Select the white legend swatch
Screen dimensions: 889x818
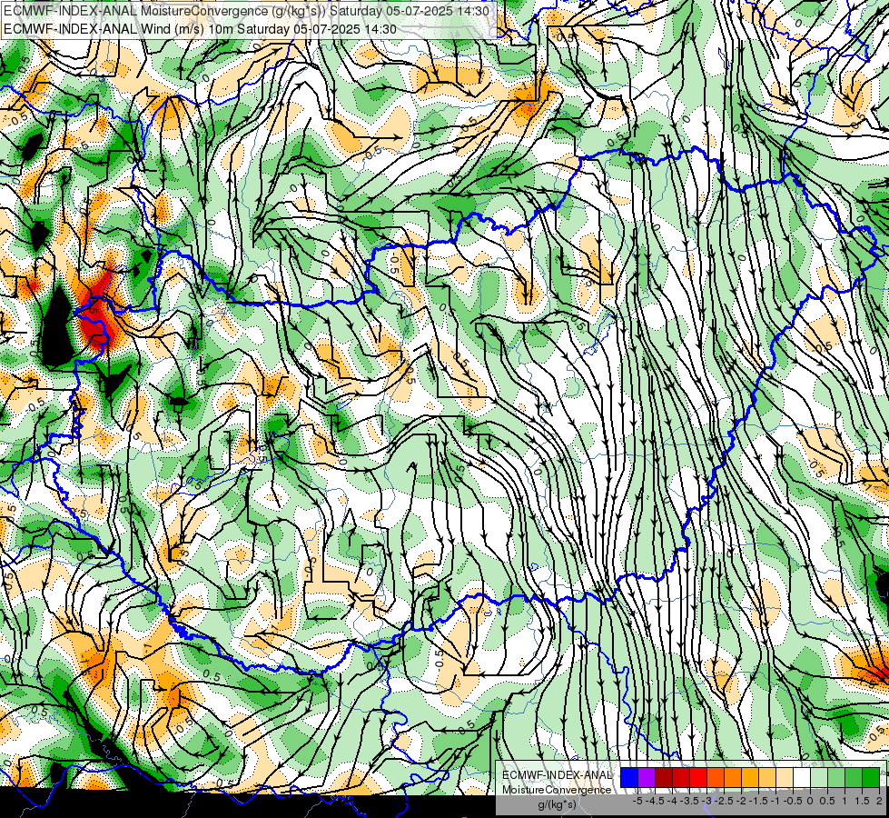802,777
